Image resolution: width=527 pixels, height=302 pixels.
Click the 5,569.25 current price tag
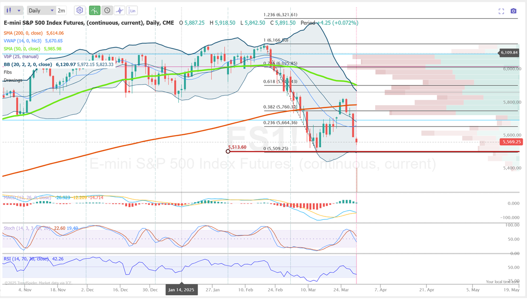511,142
